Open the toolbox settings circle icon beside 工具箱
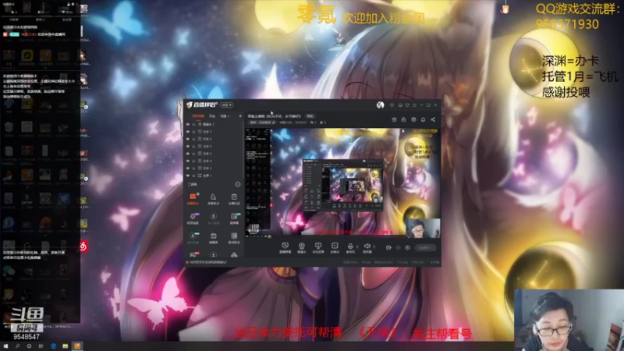Image resolution: width=624 pixels, height=351 pixels. coord(238,184)
